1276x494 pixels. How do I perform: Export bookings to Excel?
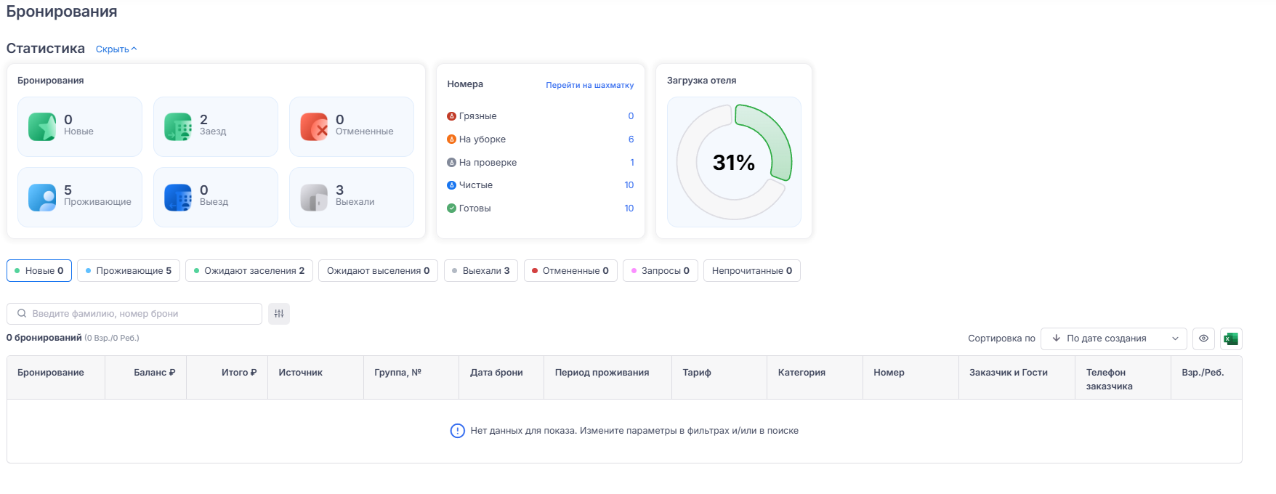(x=1231, y=339)
